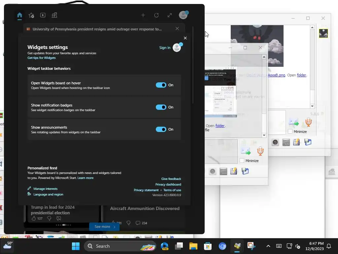Image resolution: width=338 pixels, height=254 pixels.
Task: Check Minimize box in front capture window
Action: 242,160
